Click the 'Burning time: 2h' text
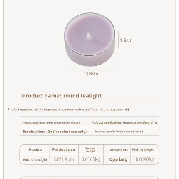Image resolution: width=179 pixels, height=179 pixels. click(55, 132)
